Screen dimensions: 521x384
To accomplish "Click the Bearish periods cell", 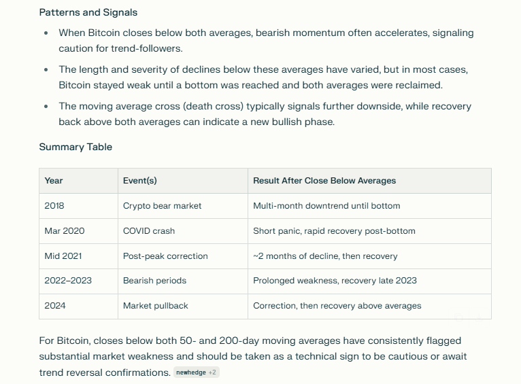I will click(154, 281).
